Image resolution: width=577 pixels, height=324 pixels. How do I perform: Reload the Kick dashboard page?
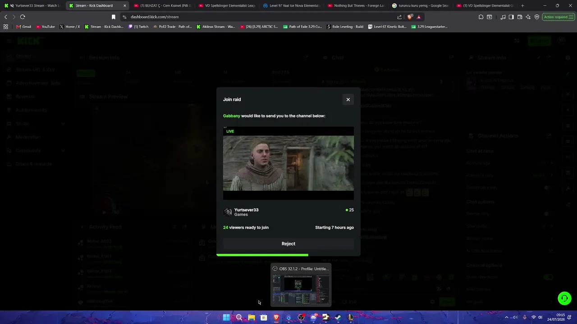coord(23,17)
